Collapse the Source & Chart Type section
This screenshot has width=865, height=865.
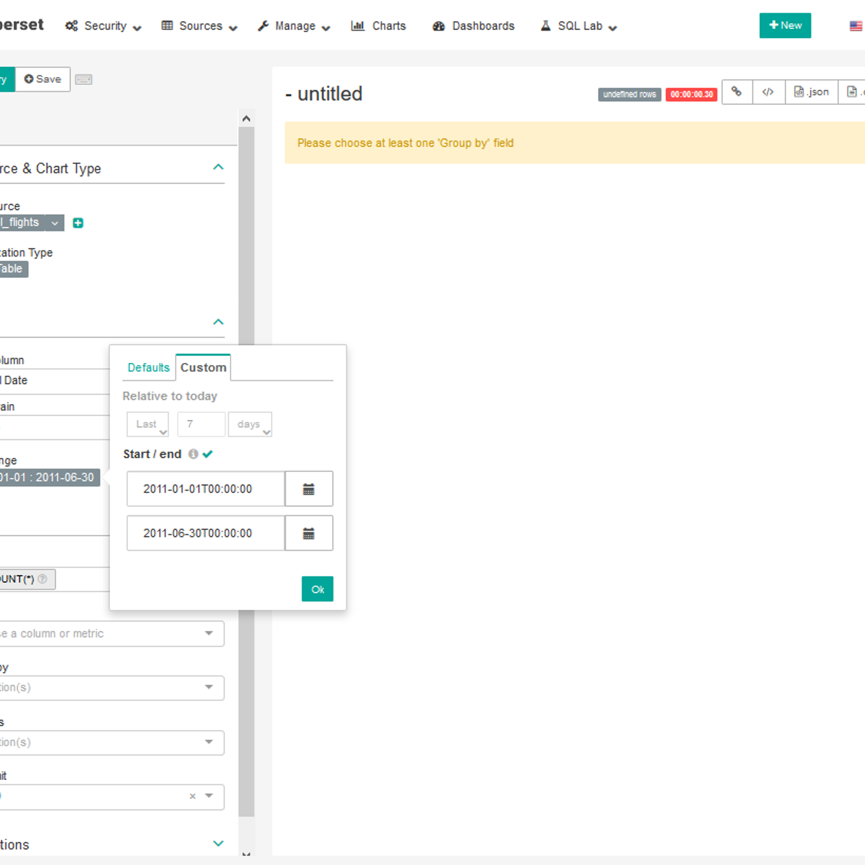coord(218,167)
